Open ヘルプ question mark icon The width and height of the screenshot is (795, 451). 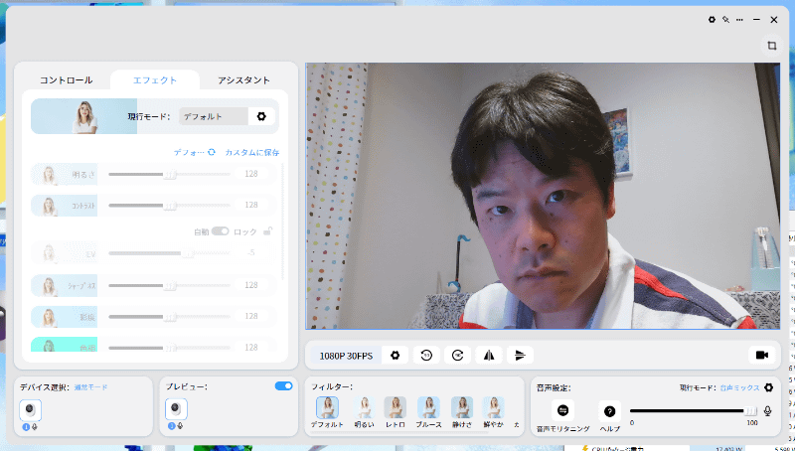coord(609,411)
